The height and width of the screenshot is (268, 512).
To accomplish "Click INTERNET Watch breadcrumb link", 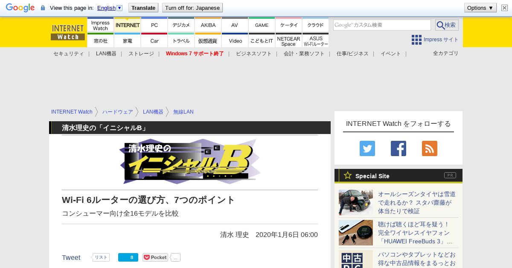I will 72,112.
